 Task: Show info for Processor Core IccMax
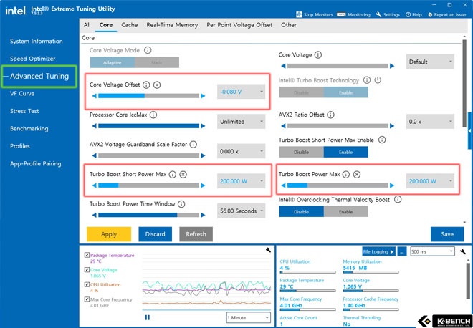[153, 115]
